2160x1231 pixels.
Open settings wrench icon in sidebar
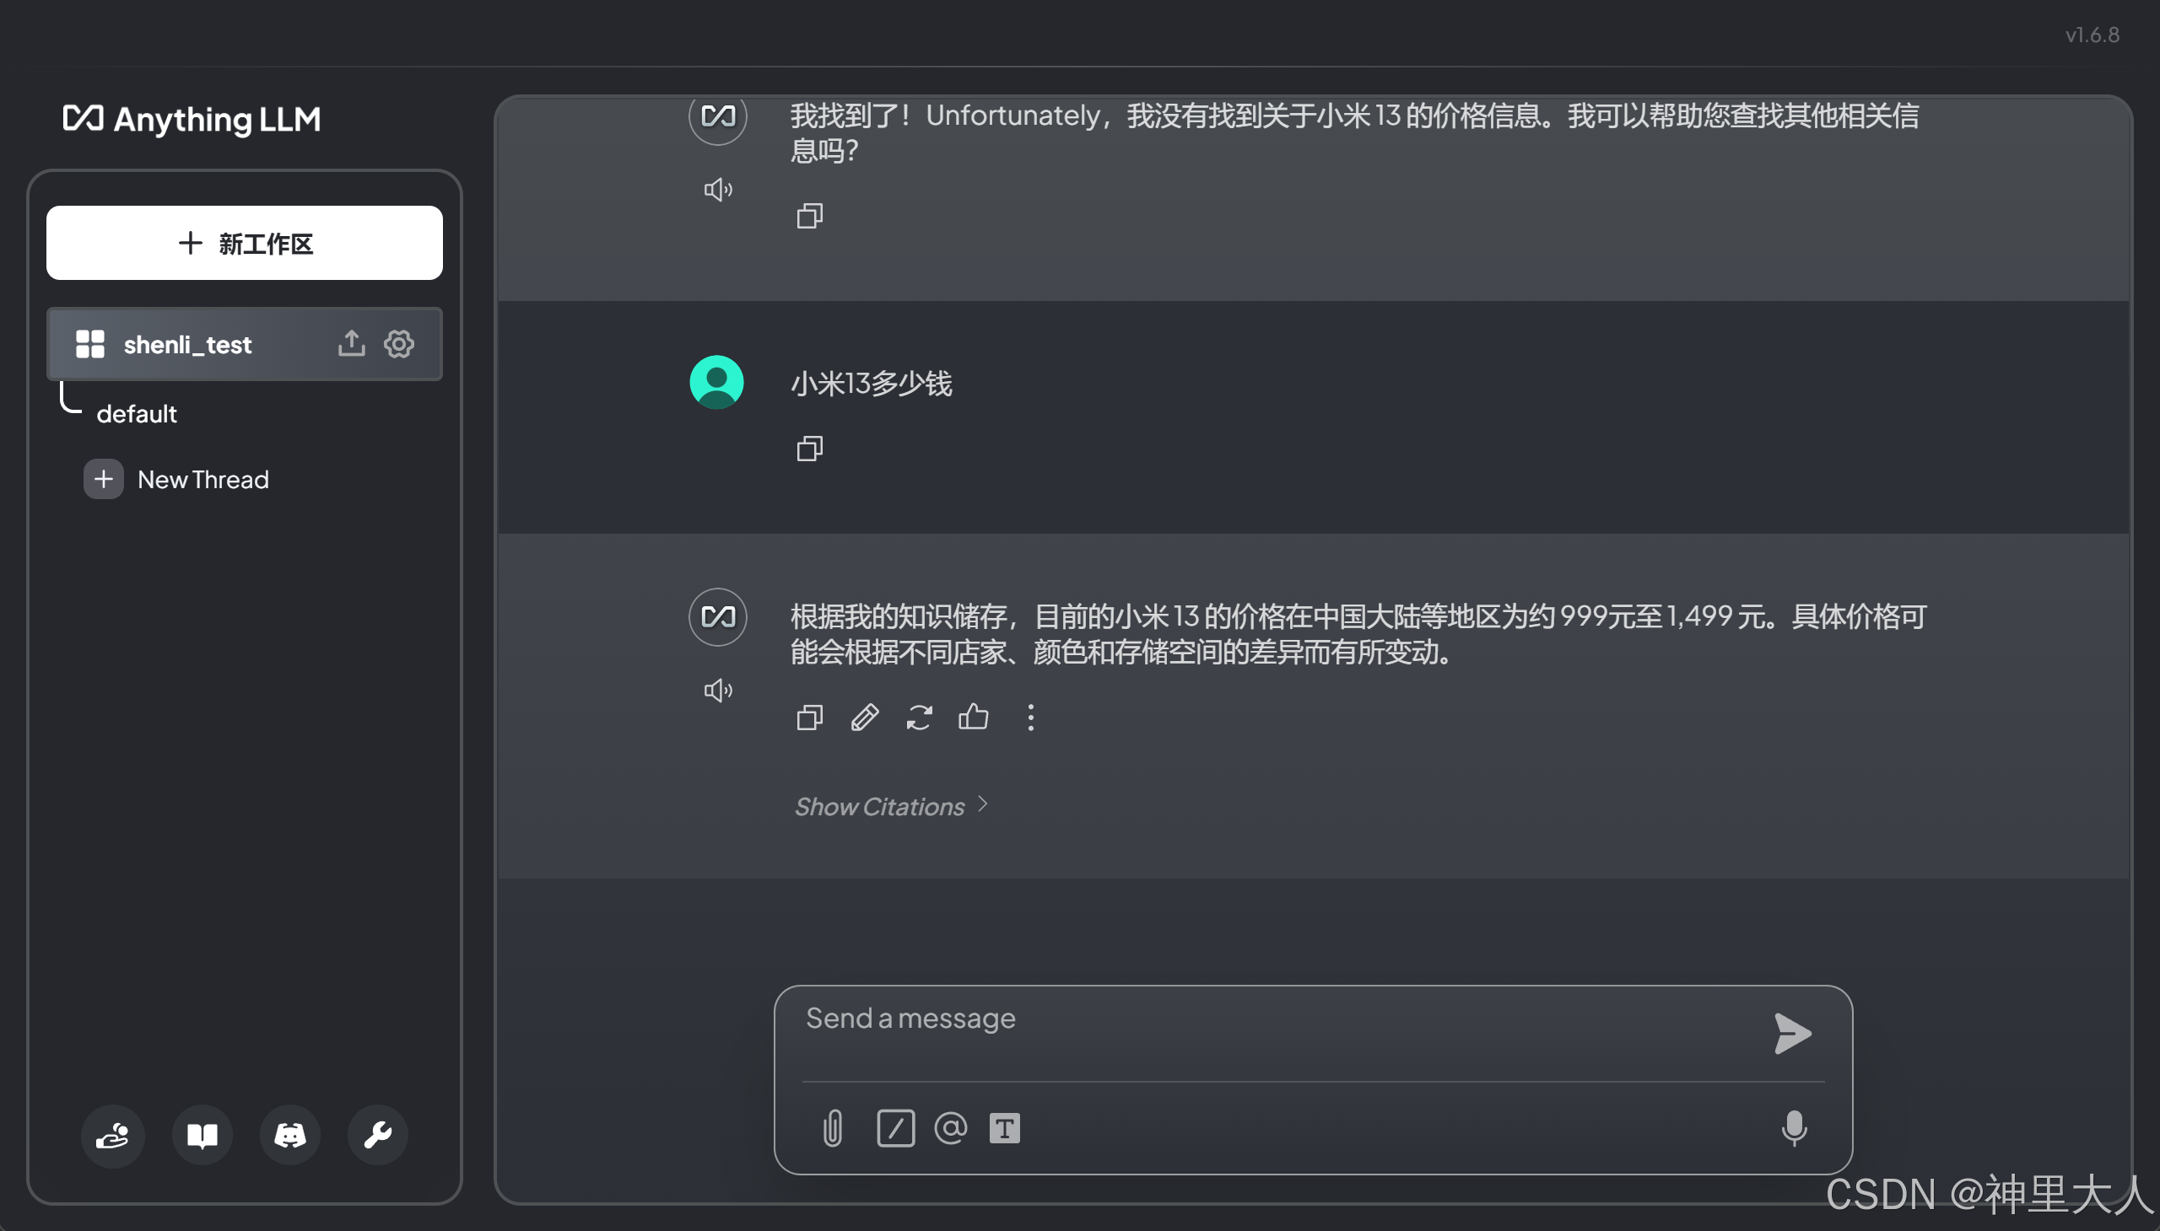coord(377,1135)
